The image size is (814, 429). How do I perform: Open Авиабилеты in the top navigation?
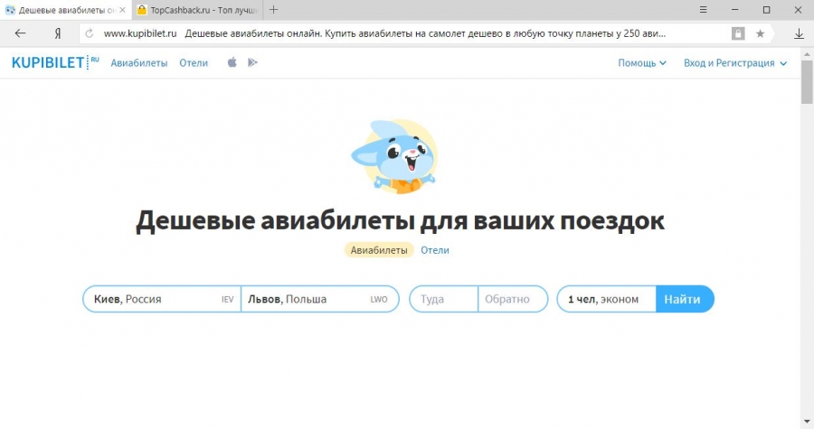139,63
